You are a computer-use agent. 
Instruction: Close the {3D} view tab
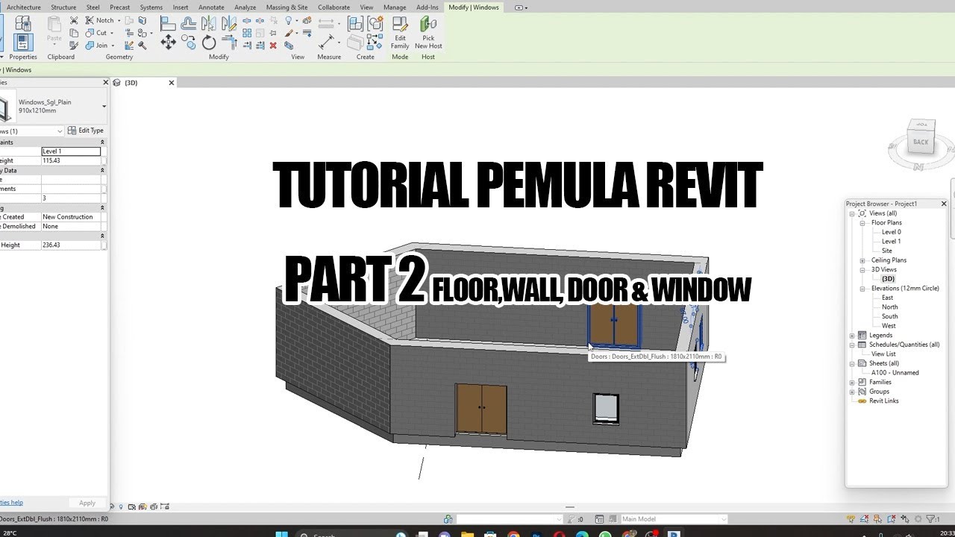click(171, 83)
